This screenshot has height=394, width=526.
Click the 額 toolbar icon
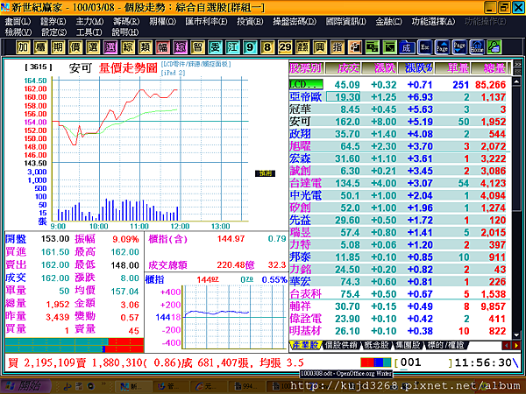click(302, 47)
